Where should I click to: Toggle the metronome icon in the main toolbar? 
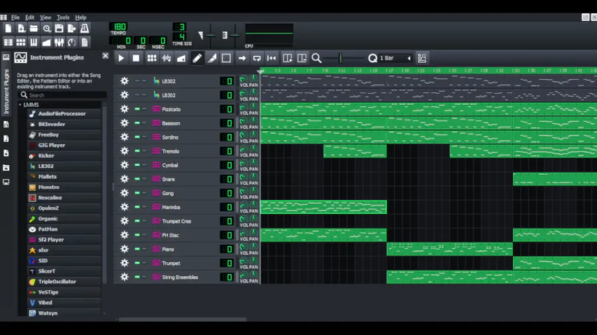coord(84,28)
